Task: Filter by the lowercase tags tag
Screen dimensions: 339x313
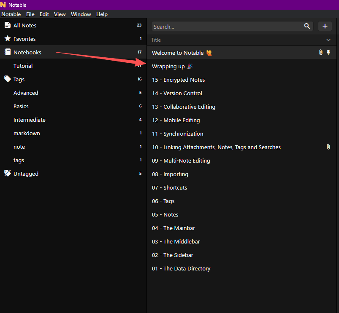Action: [73, 160]
